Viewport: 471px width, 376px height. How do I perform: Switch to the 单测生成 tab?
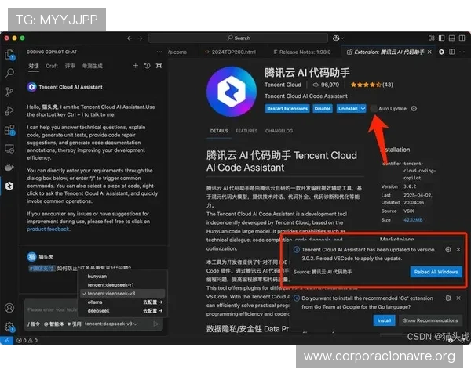[x=92, y=66]
